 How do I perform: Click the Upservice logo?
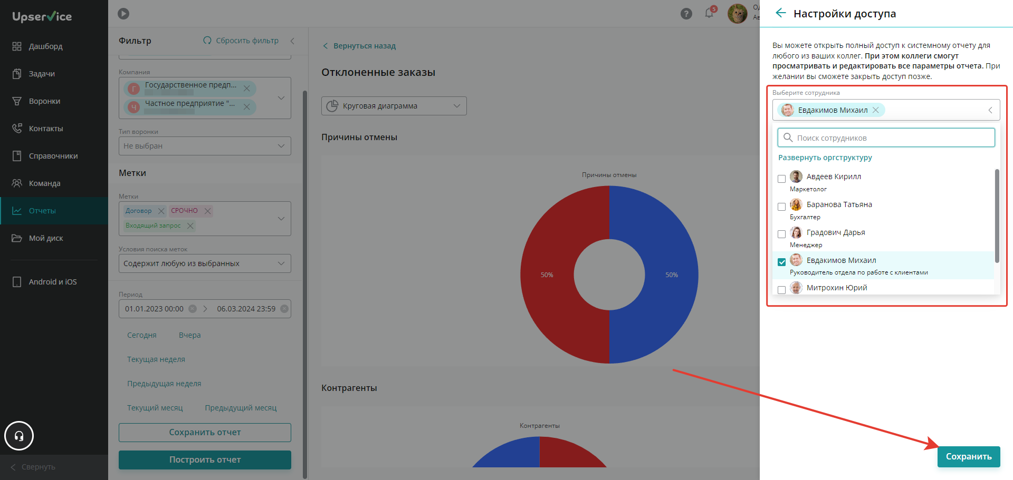click(42, 17)
